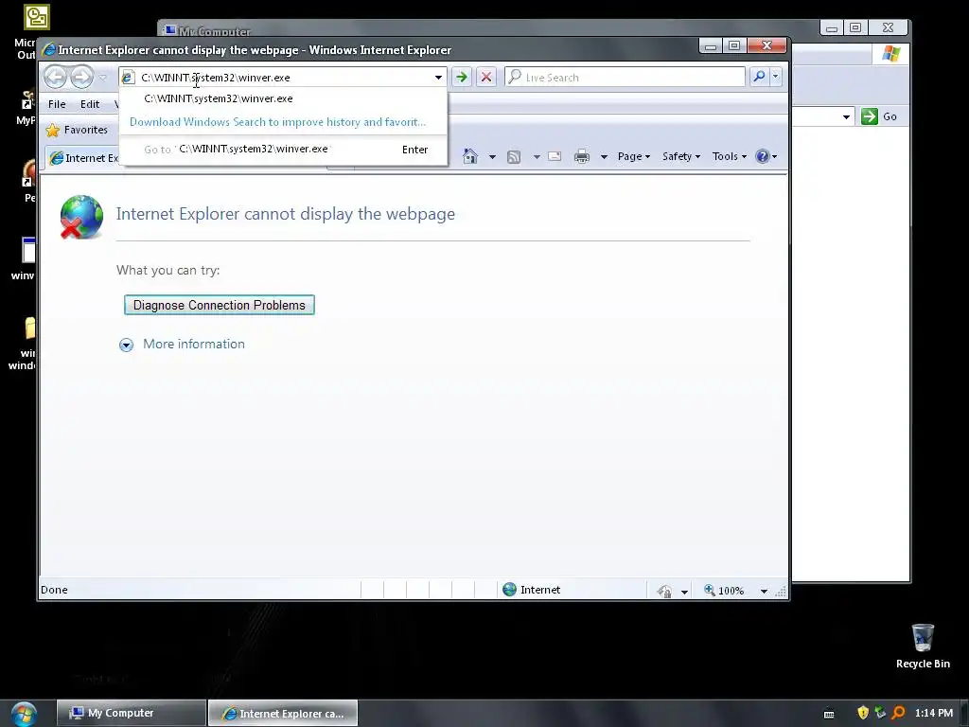Click the Windows flag logo in My Computer
The height and width of the screenshot is (727, 969).
pos(890,54)
